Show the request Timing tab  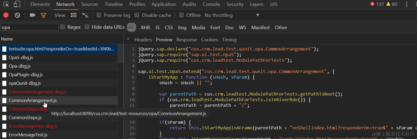[x=229, y=39]
